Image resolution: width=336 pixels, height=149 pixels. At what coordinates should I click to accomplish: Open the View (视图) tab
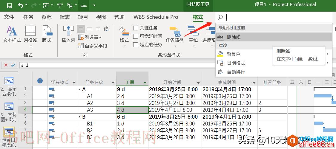[101, 17]
